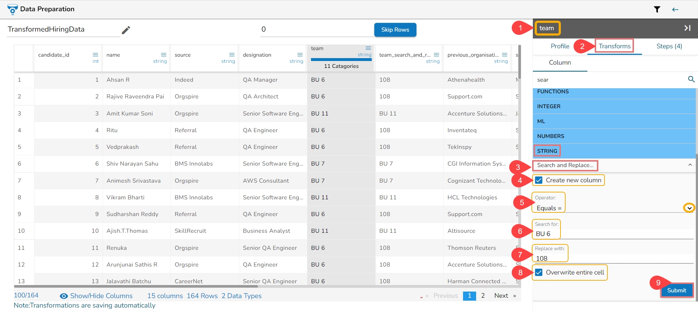Switch to the Steps (4) tab
This screenshot has height=313, width=698.
[669, 46]
